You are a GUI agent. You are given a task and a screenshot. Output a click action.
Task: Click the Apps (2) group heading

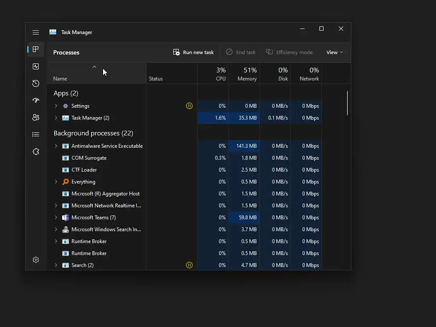(66, 93)
